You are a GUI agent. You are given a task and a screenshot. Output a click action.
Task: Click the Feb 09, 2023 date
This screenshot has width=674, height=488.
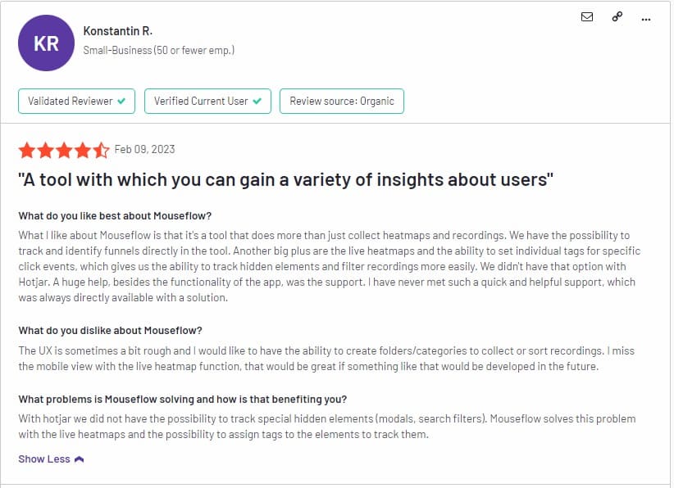point(145,149)
